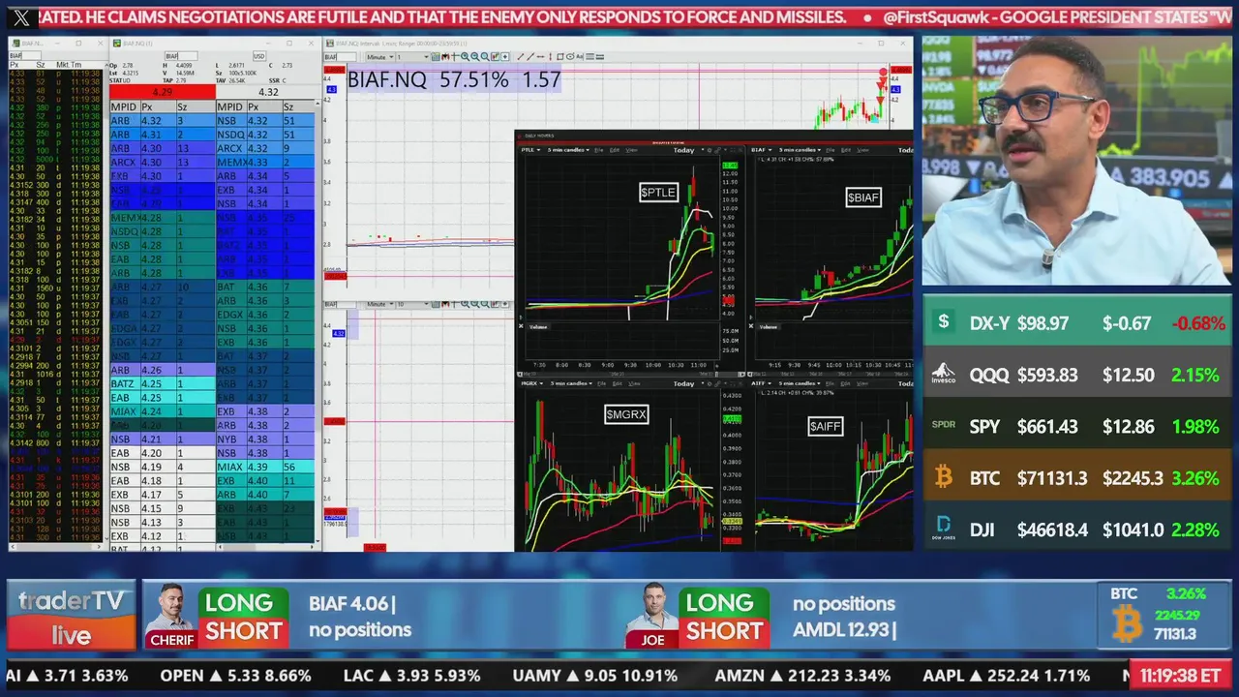Viewport: 1239px width, 697px height.
Task: Open 5 min candles dropdown in BIAF panel
Action: 800,150
